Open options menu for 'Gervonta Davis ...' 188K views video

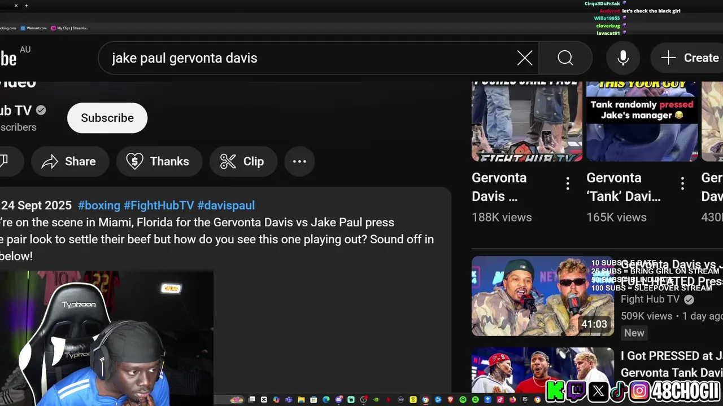click(568, 183)
